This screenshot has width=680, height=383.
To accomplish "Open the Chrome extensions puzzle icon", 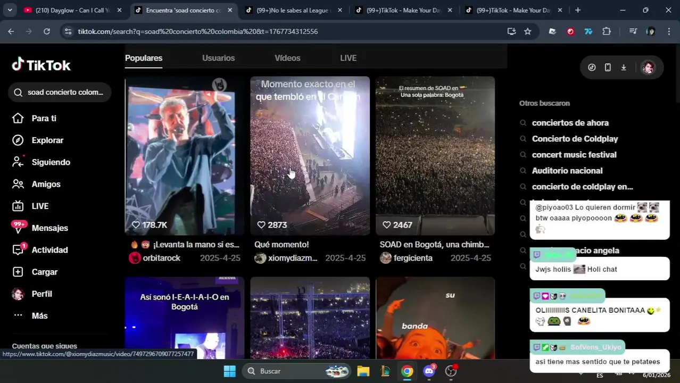I will click(607, 31).
